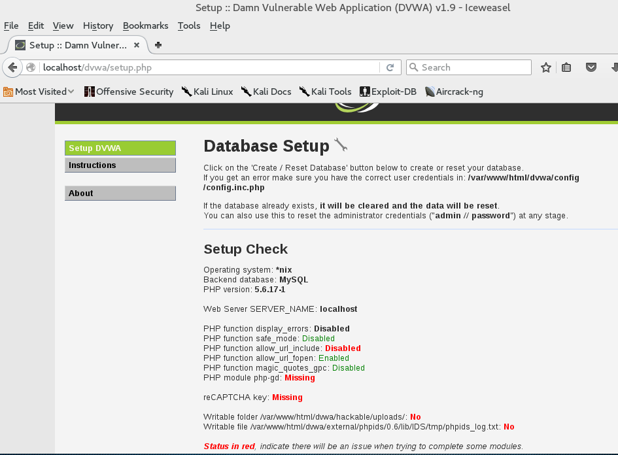Viewport: 618px width, 455px height.
Task: Click the Database Setup heading
Action: coord(266,146)
